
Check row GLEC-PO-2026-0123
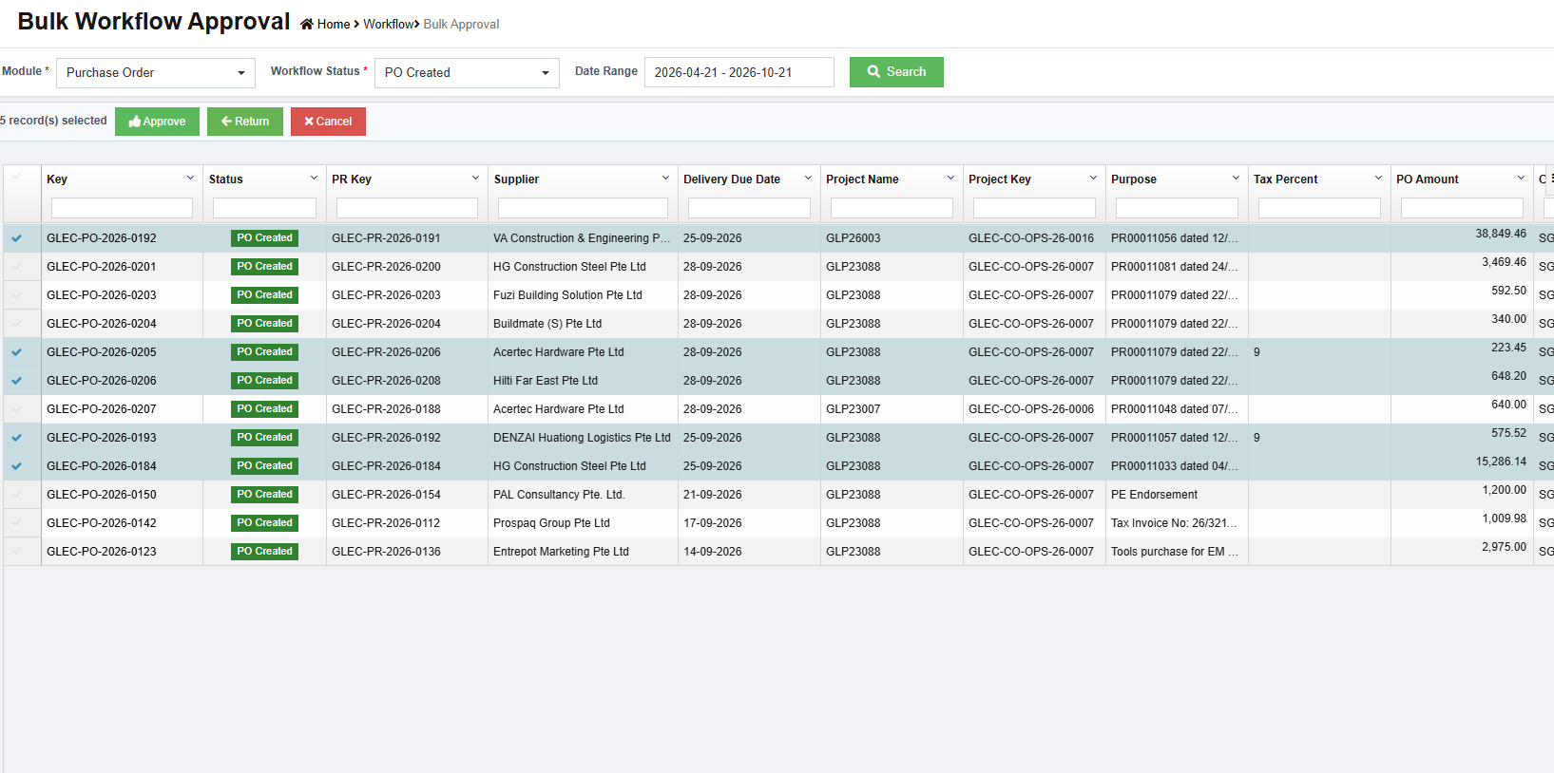17,552
